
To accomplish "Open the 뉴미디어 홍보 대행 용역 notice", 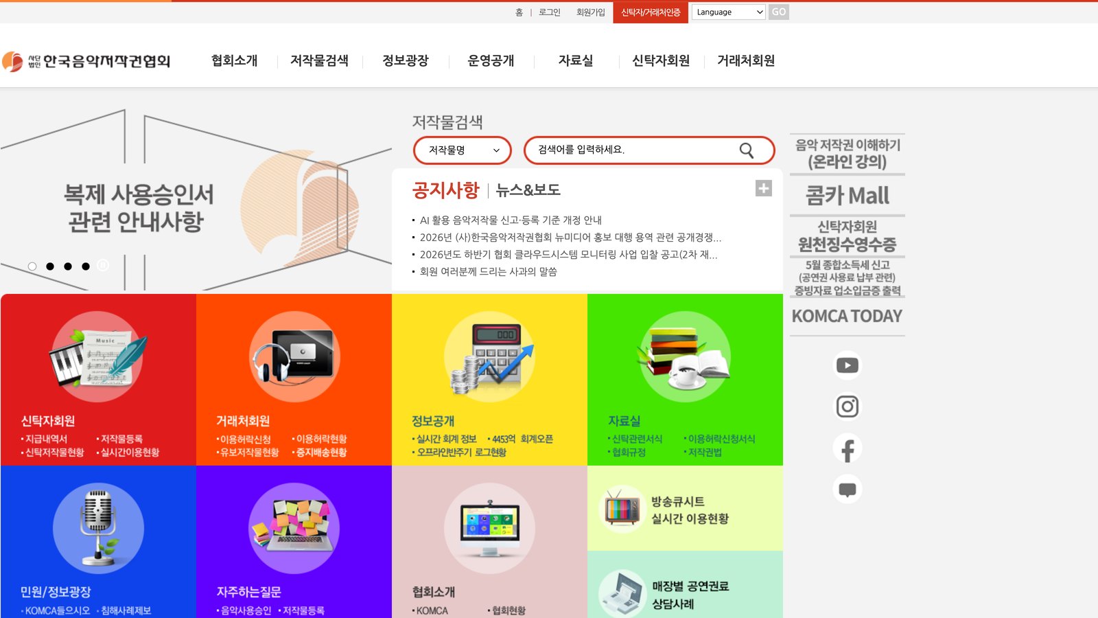I will pos(570,238).
